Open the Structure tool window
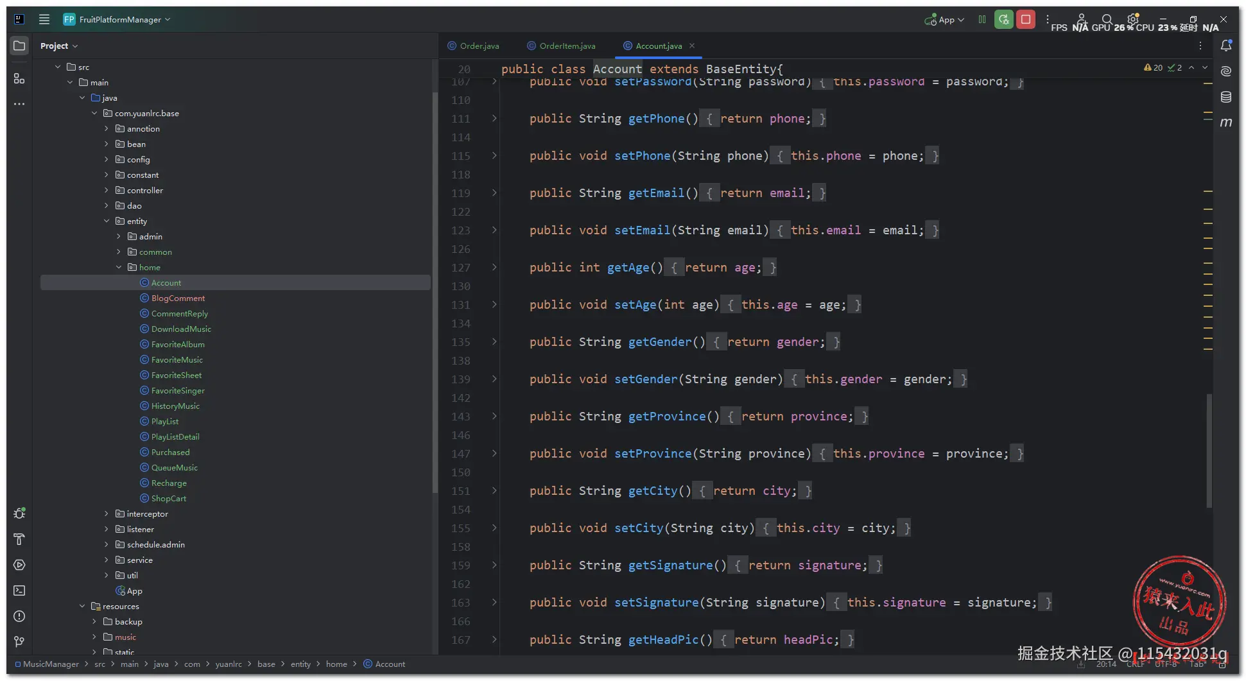 coord(19,78)
